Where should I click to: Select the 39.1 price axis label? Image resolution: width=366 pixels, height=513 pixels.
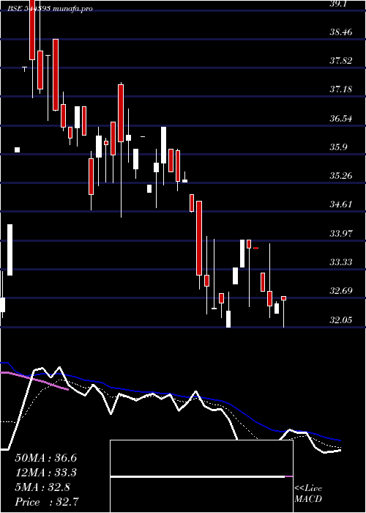pos(340,3)
